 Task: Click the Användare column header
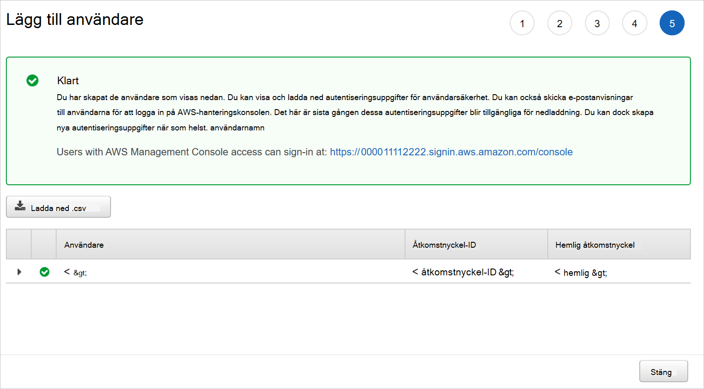(x=231, y=245)
